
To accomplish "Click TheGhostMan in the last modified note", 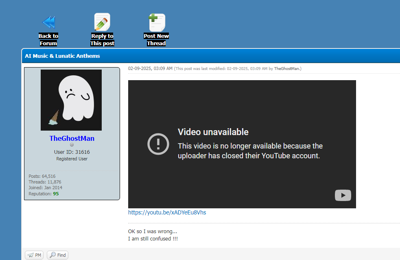I will pyautogui.click(x=287, y=69).
